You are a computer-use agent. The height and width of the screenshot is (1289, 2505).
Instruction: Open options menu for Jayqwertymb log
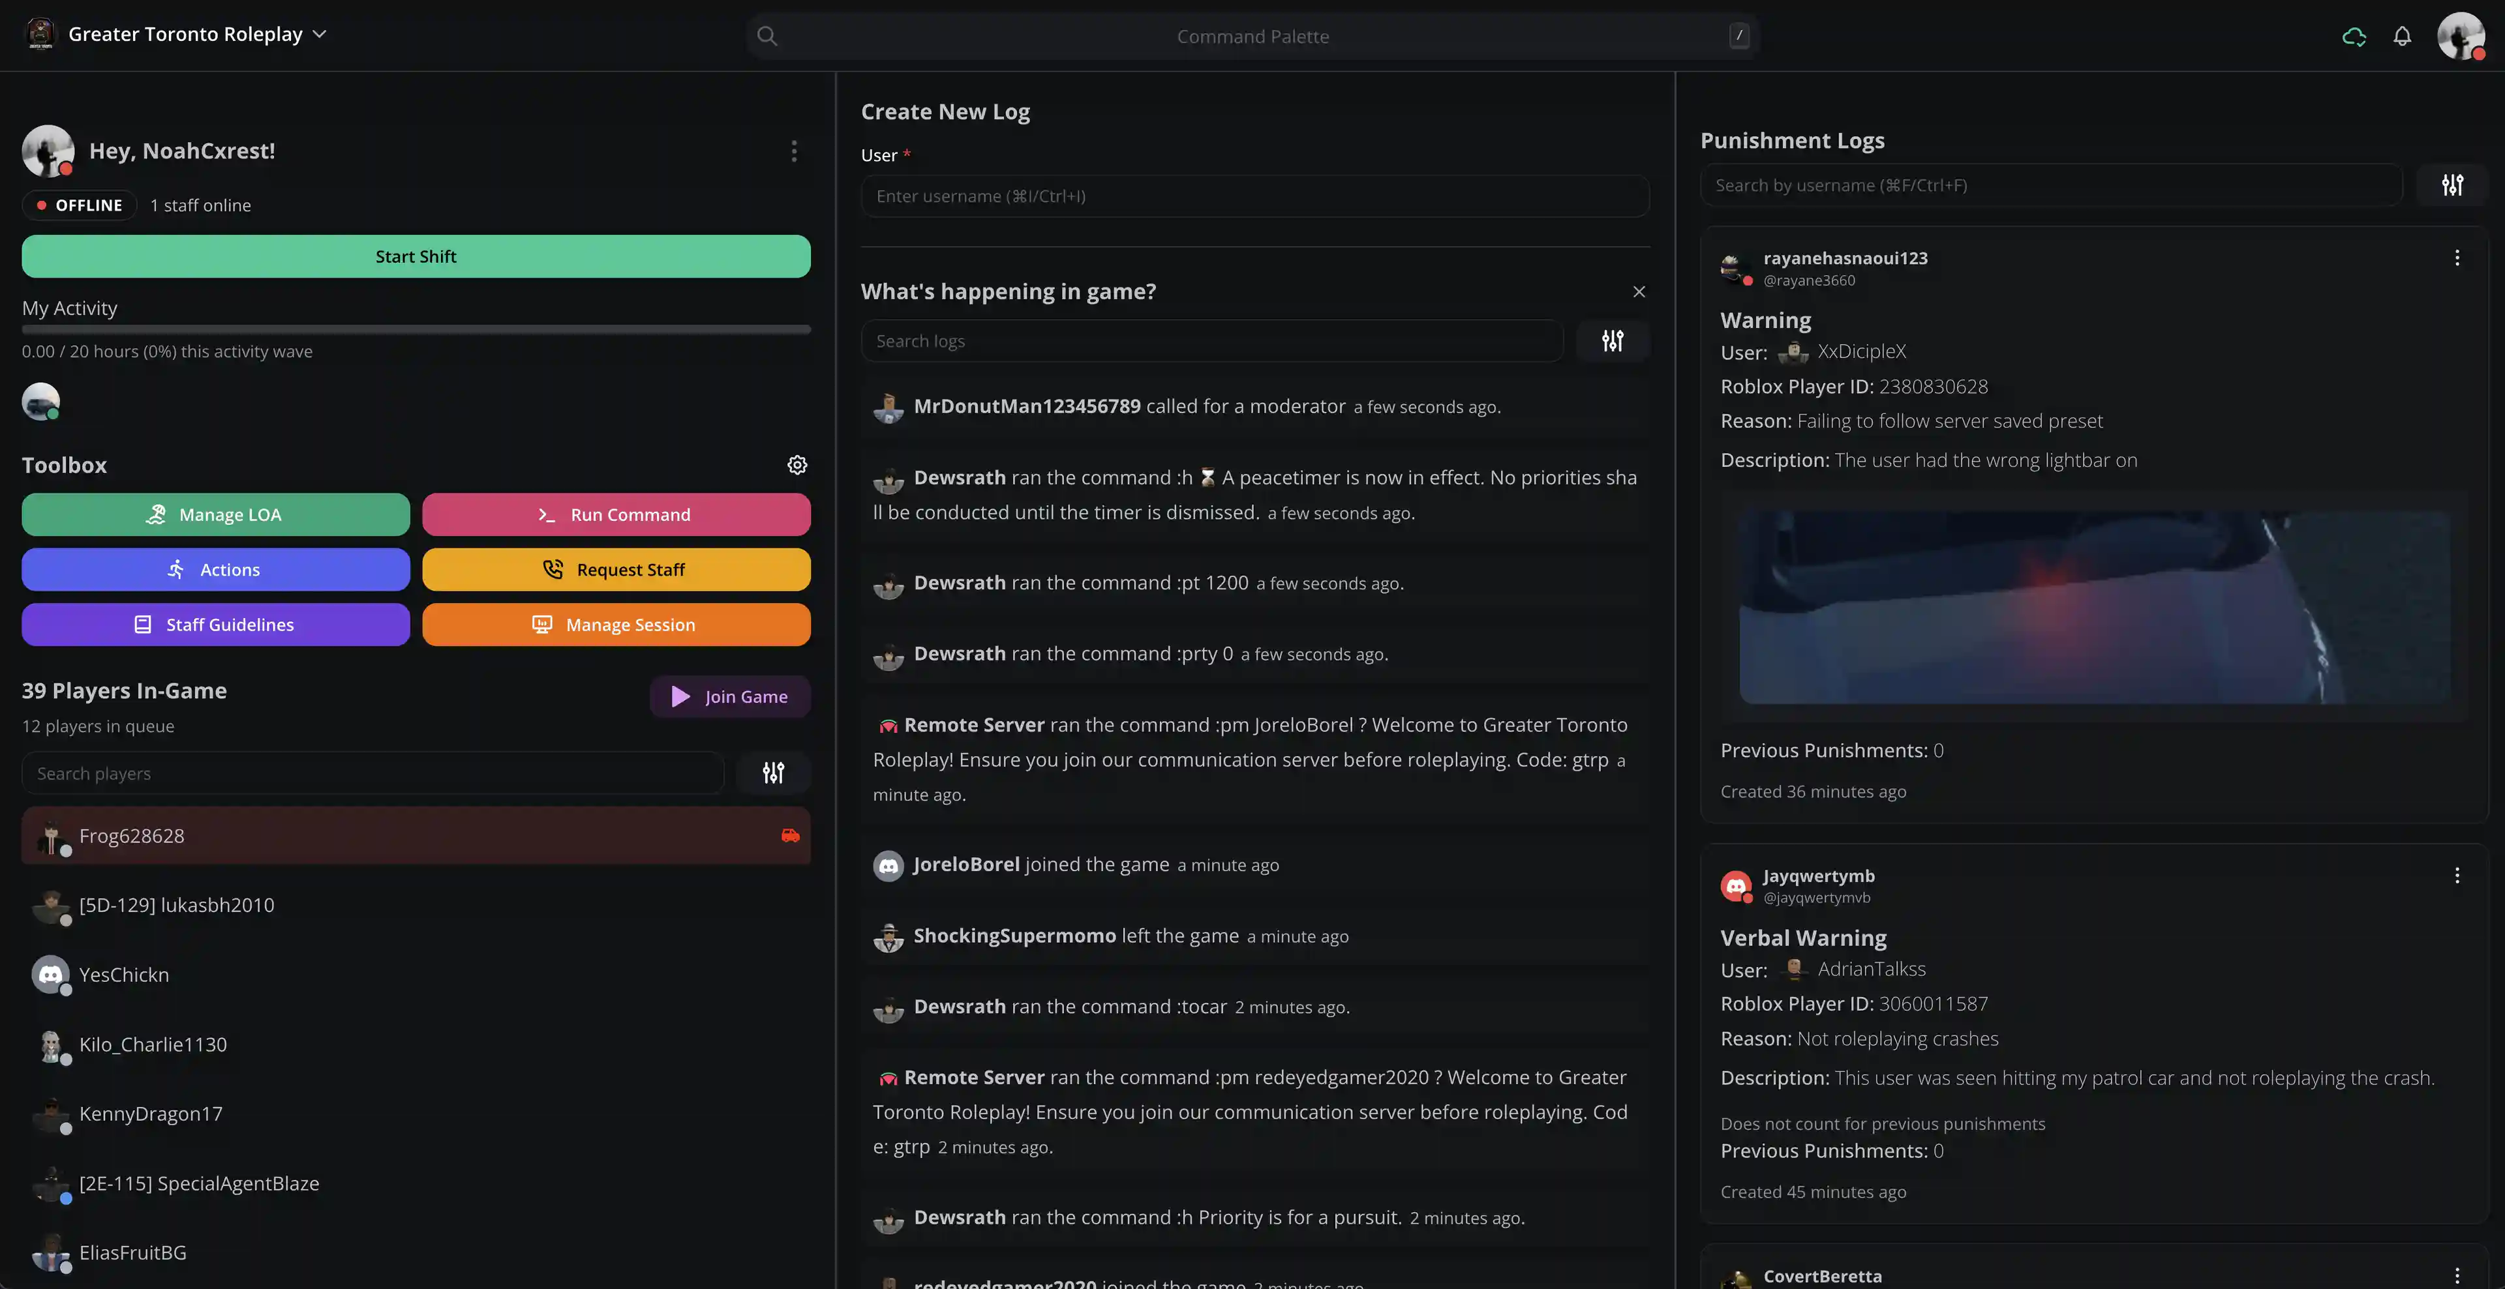coord(2456,875)
